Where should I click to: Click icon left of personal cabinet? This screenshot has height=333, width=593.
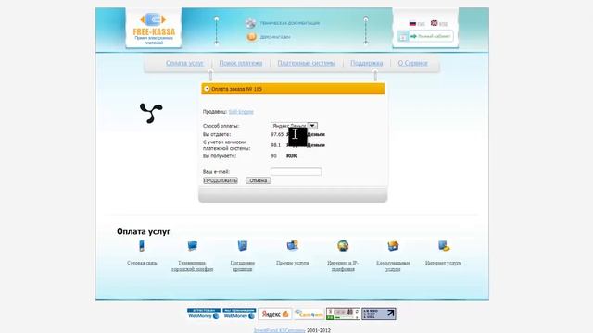coord(403,36)
